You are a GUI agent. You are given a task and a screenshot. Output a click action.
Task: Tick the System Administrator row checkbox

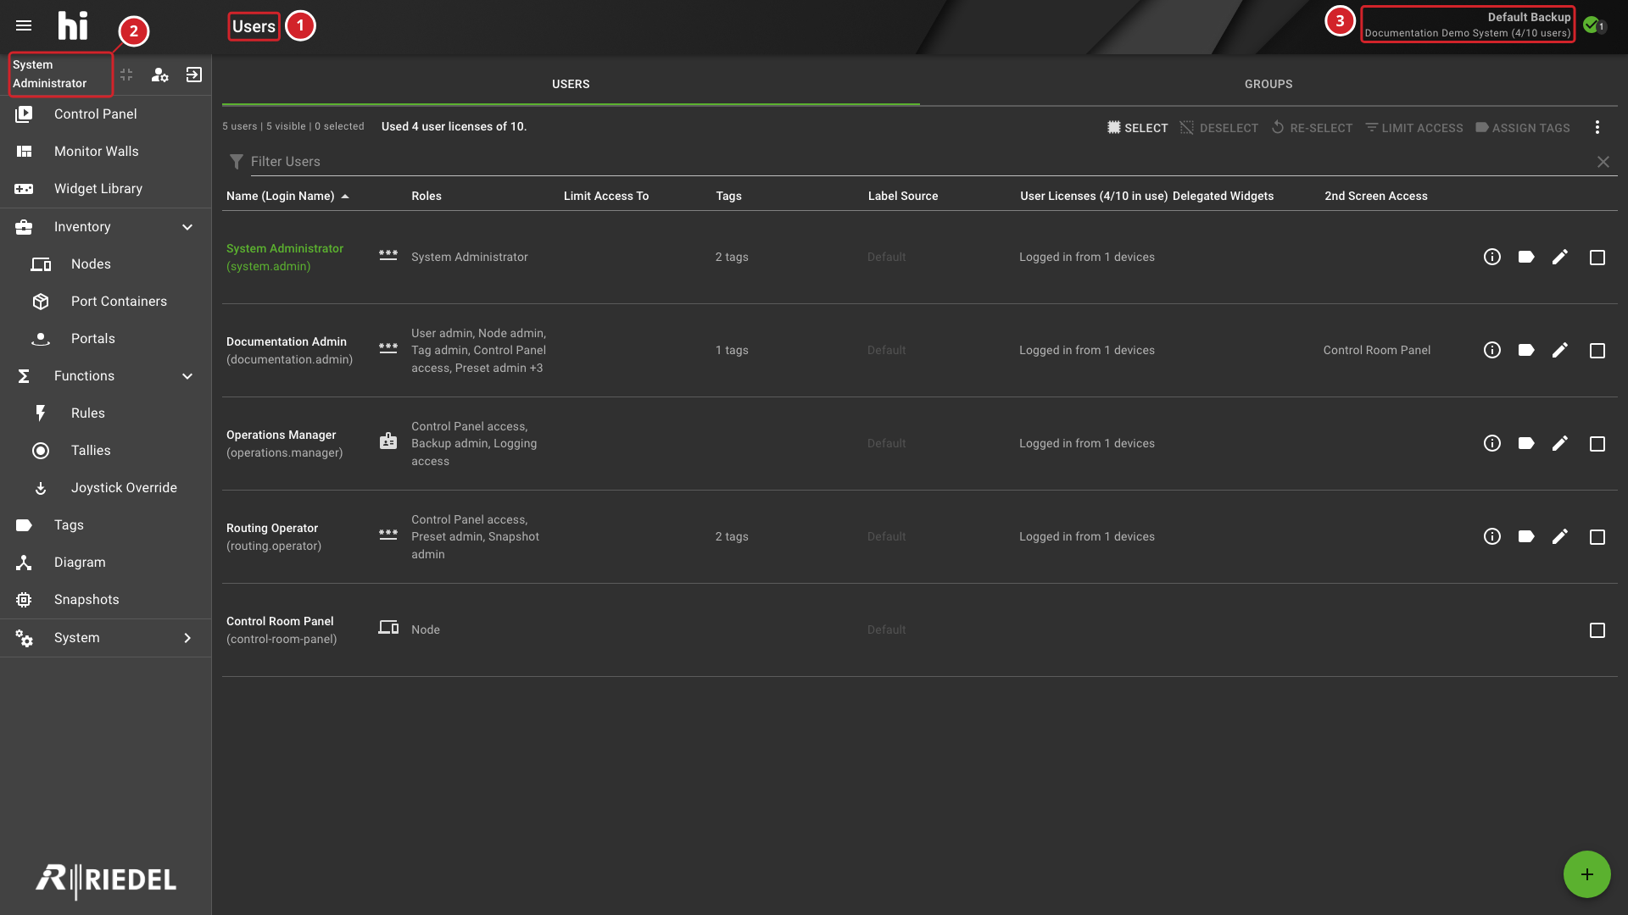point(1597,258)
